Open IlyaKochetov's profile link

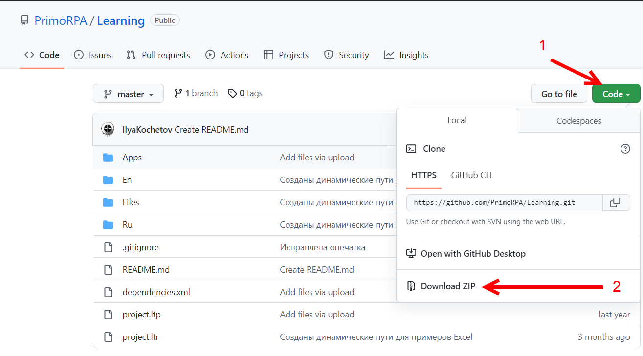147,130
